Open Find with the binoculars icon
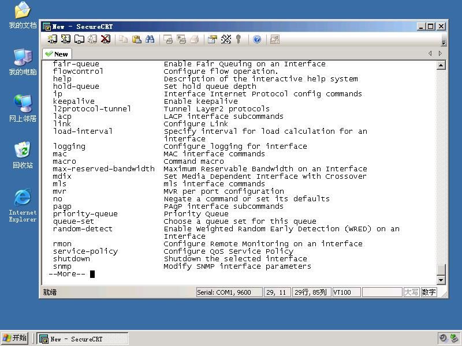Image resolution: width=462 pixels, height=346 pixels. point(150,39)
